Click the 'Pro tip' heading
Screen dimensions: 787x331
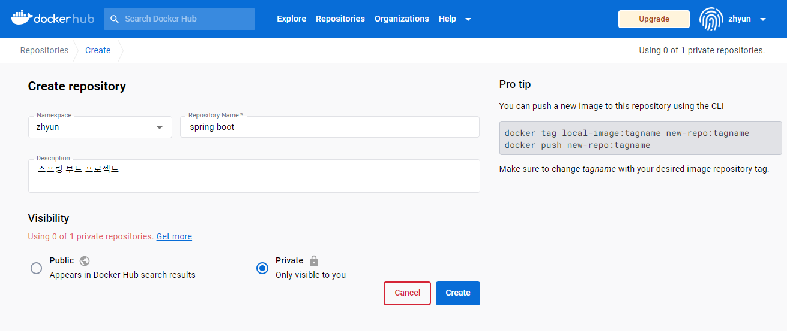pyautogui.click(x=515, y=84)
